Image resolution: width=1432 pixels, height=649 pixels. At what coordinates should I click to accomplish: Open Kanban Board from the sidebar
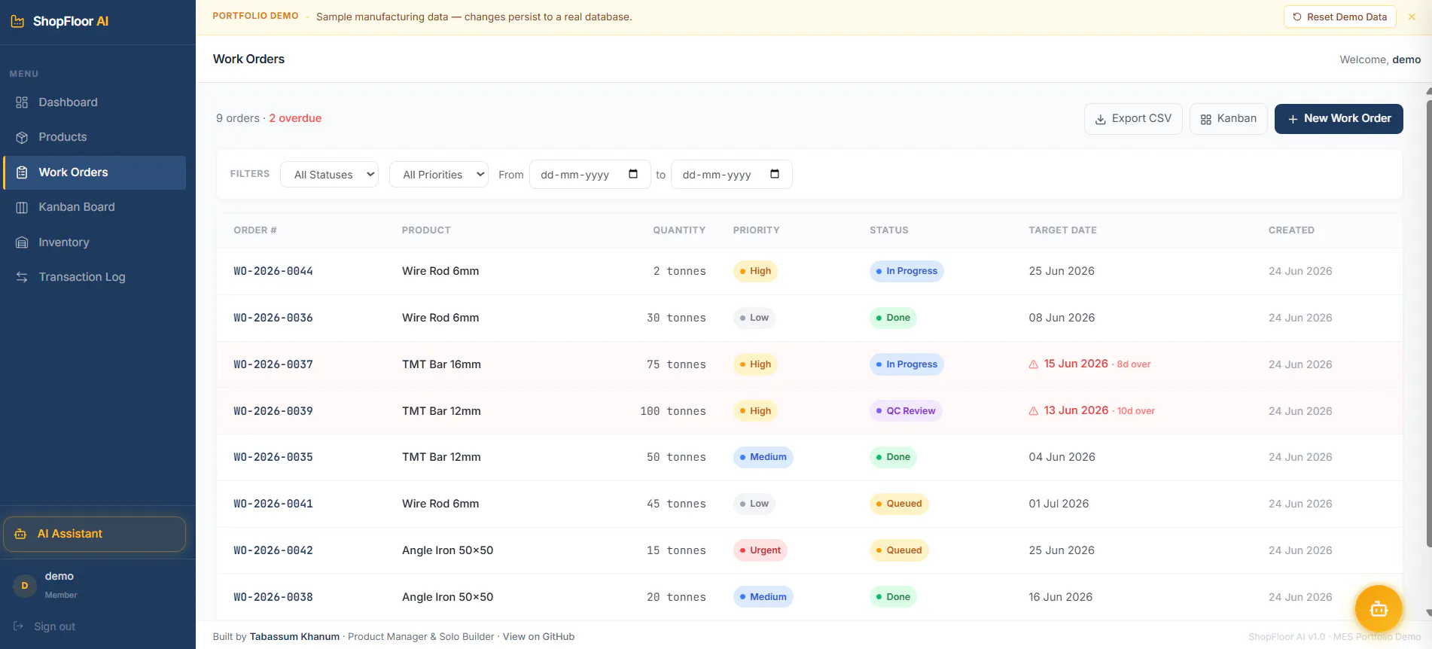[x=95, y=207]
